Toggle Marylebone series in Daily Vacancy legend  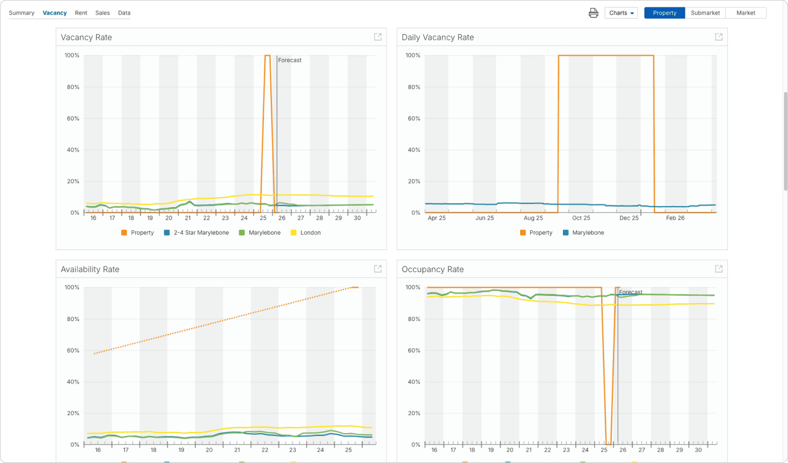(583, 233)
